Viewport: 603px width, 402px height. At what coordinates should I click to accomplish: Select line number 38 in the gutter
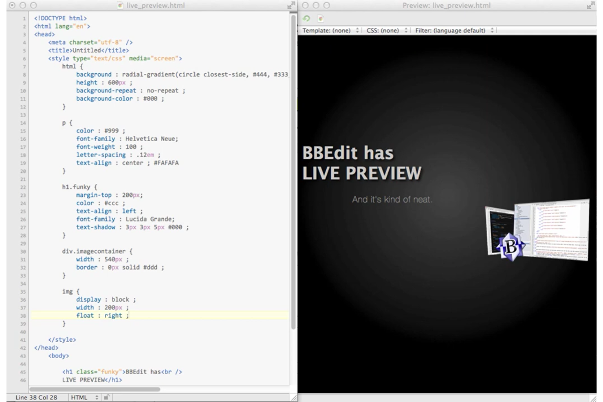[23, 315]
